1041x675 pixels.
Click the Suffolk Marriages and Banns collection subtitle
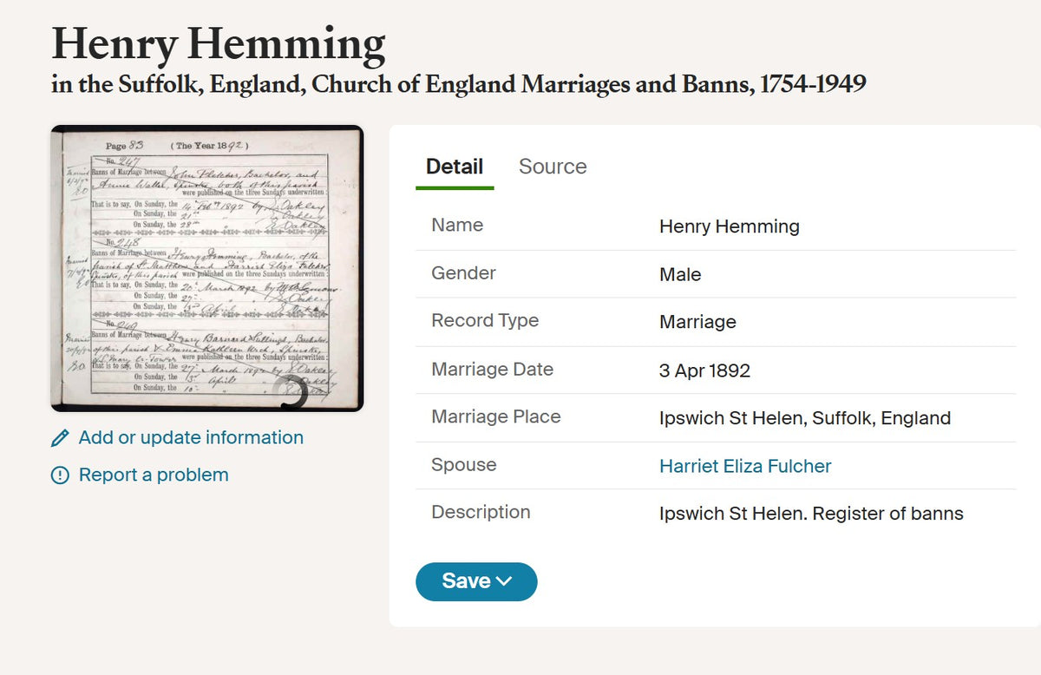tap(459, 85)
